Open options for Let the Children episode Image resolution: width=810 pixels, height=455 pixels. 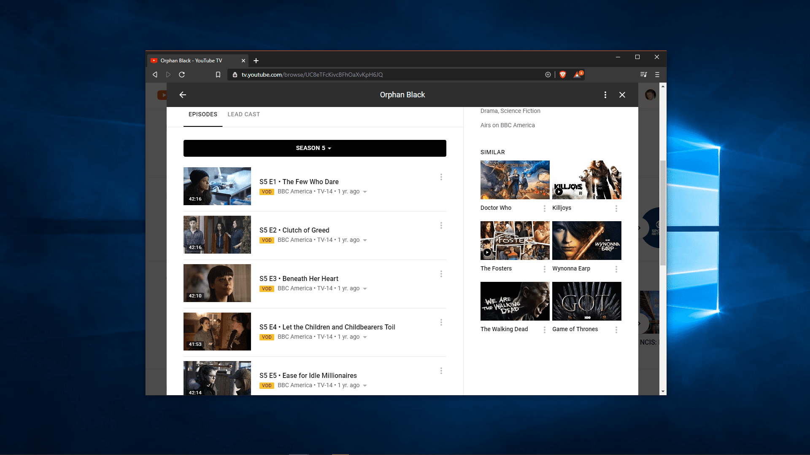coord(441,322)
